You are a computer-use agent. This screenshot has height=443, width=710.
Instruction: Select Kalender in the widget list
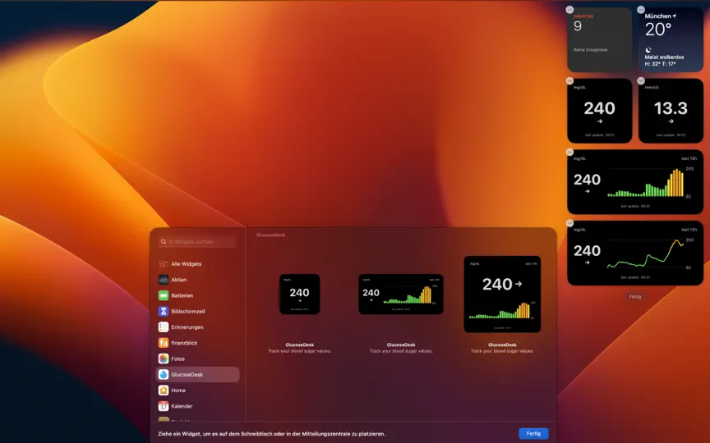pos(197,406)
